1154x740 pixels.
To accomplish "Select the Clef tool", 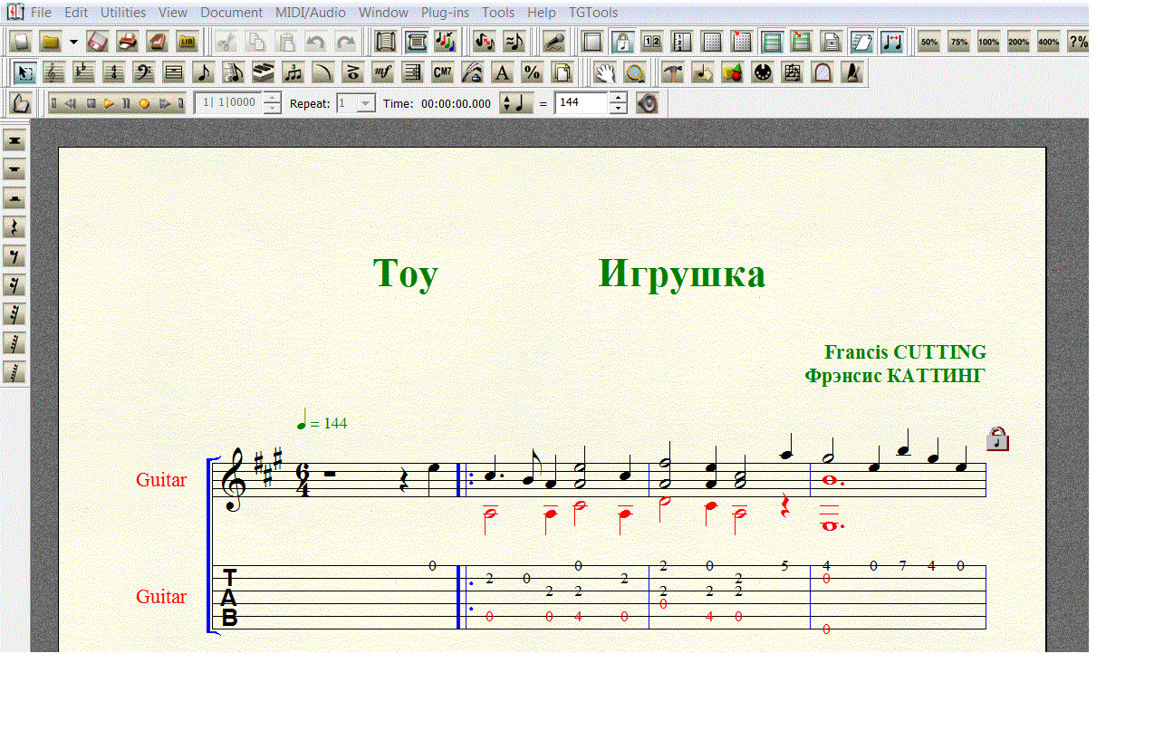I will coord(143,72).
